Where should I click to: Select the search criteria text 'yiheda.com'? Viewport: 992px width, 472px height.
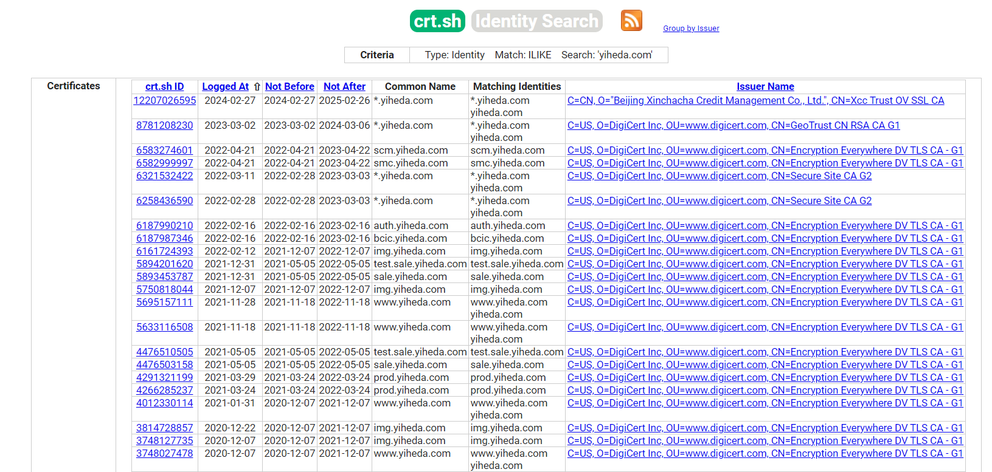click(625, 55)
